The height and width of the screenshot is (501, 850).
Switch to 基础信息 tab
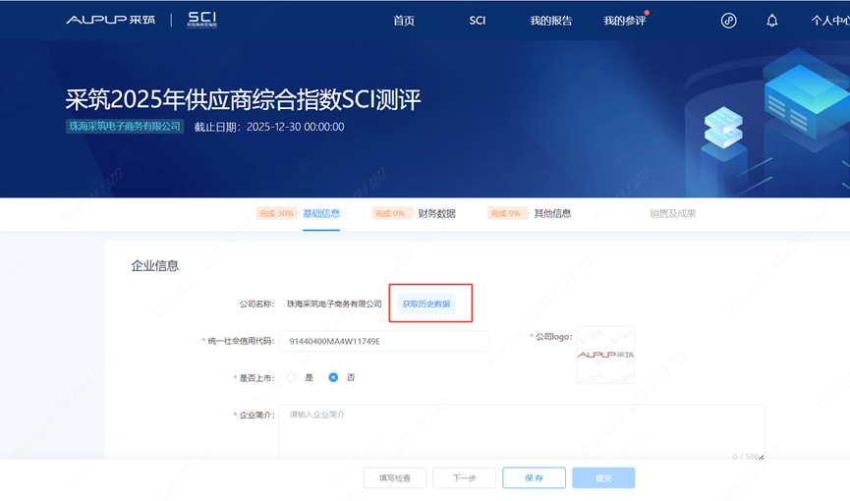321,213
